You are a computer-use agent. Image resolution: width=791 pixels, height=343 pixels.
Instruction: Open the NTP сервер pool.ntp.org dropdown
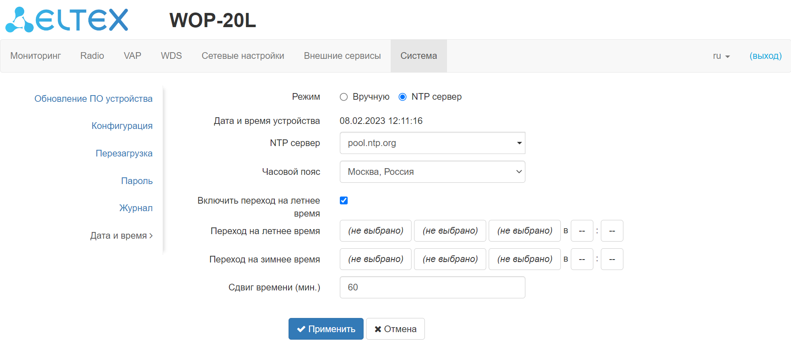coord(432,143)
